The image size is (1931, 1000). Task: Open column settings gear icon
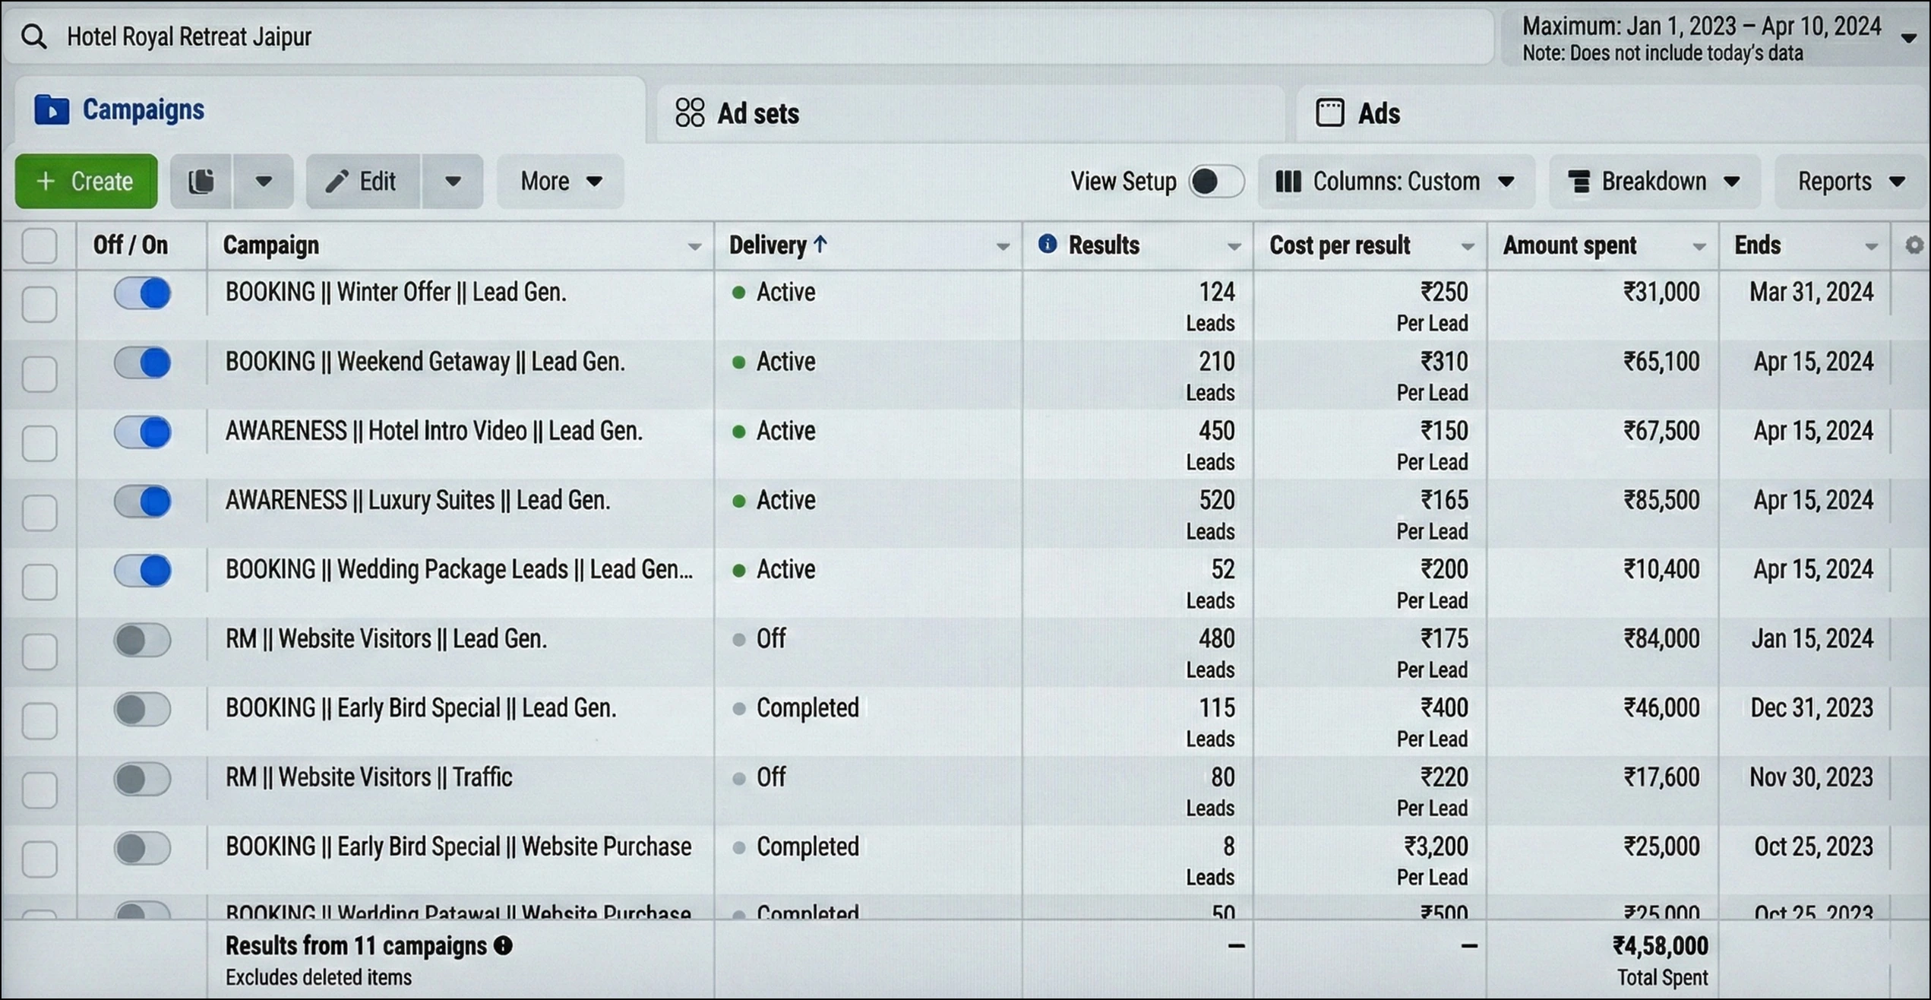pyautogui.click(x=1914, y=245)
